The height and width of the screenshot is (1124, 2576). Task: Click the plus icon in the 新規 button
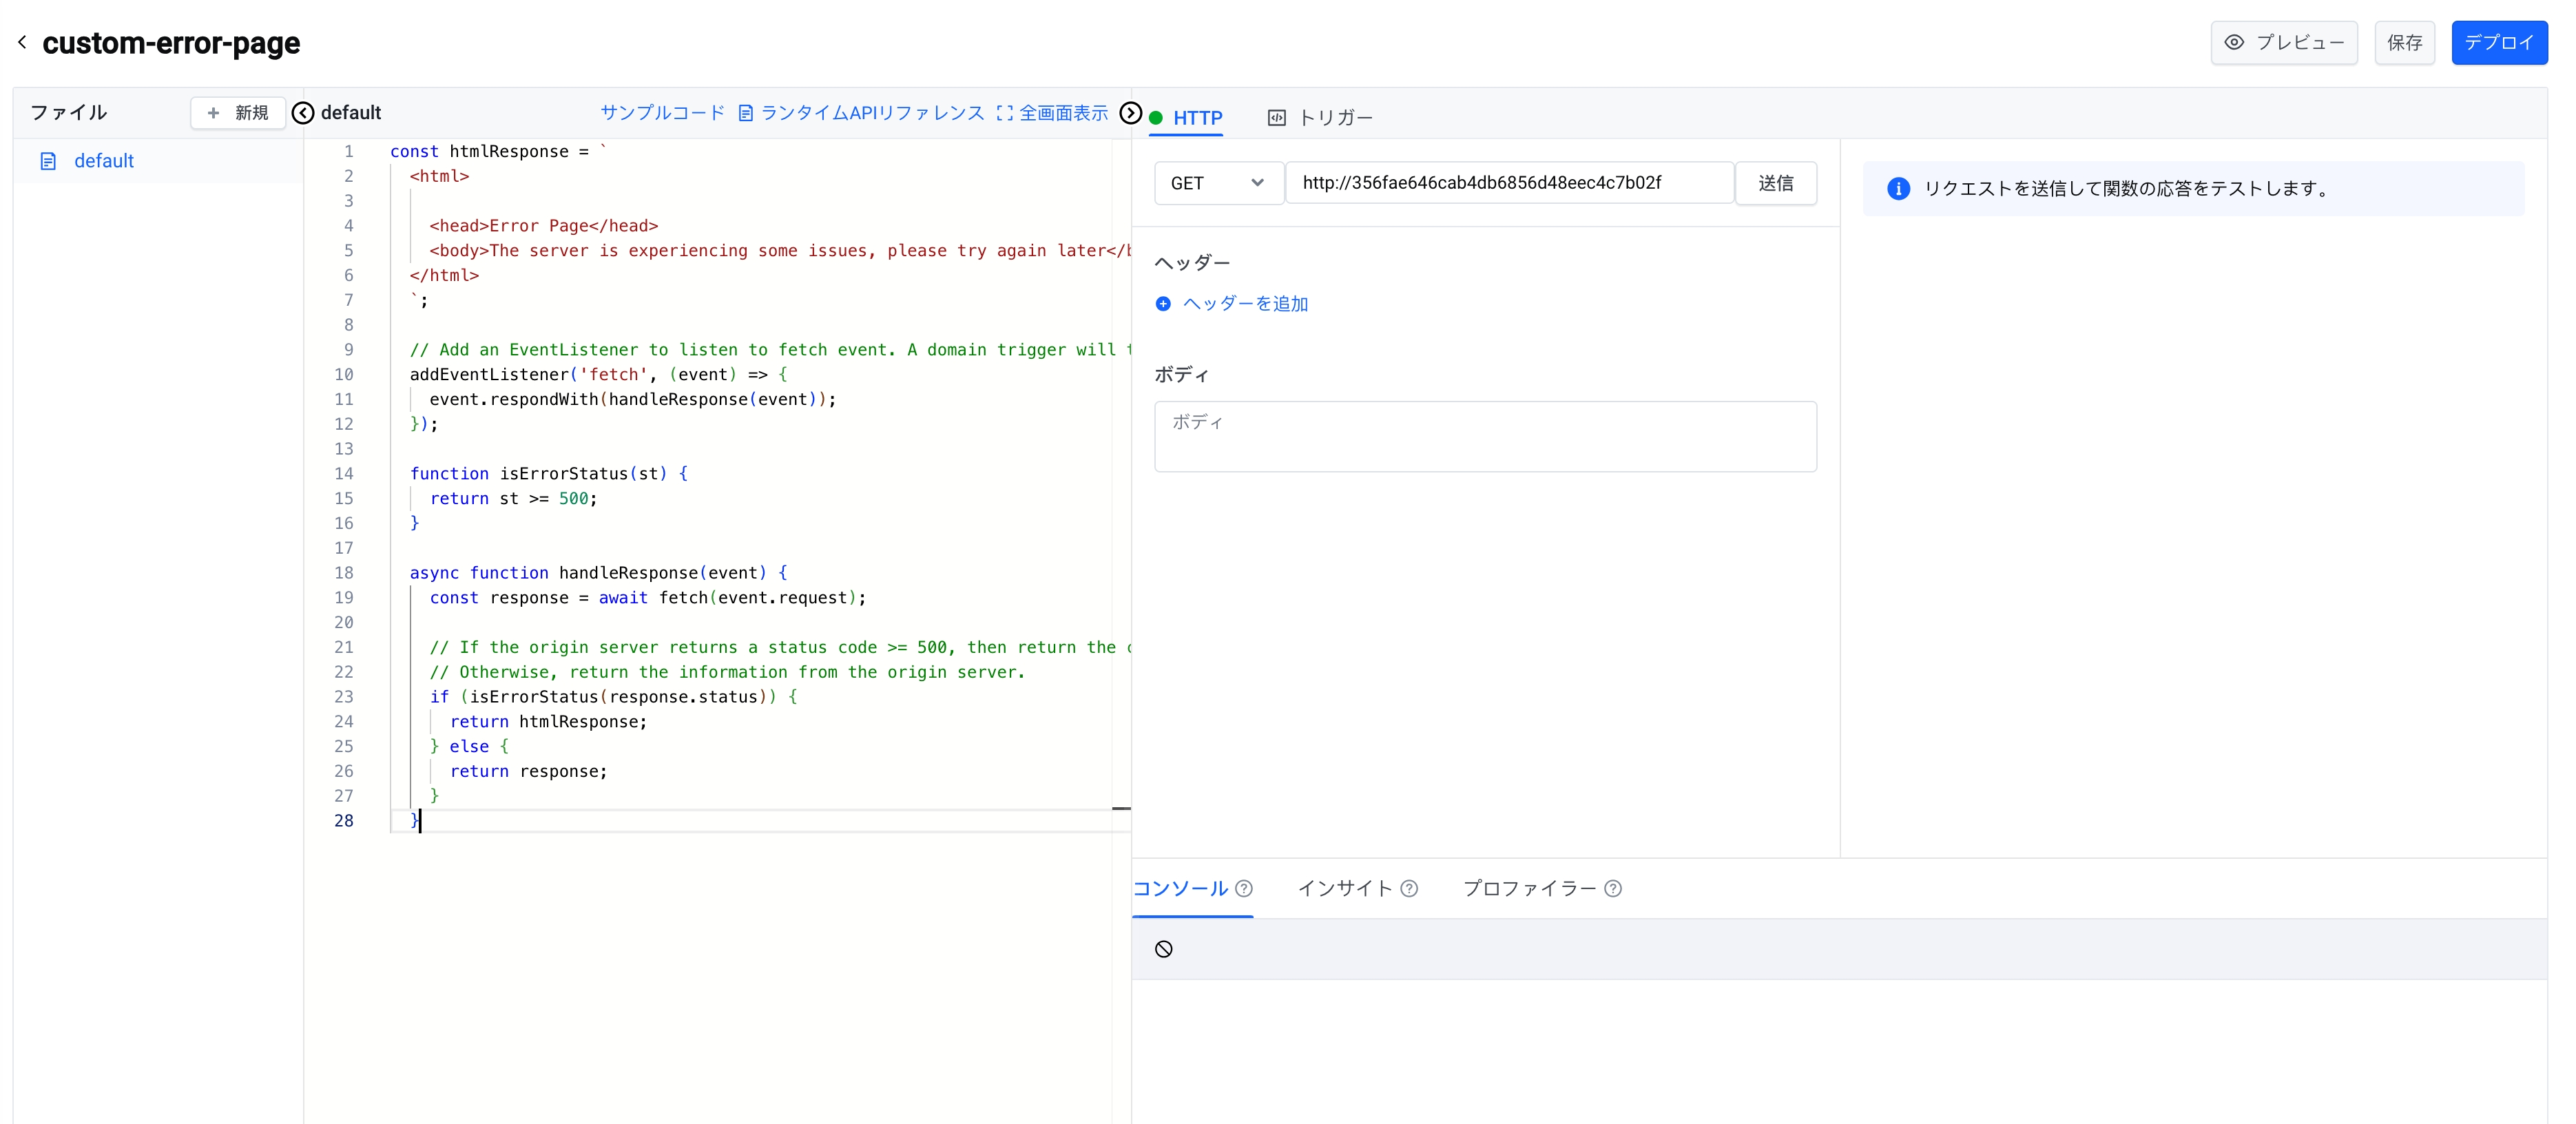click(213, 113)
